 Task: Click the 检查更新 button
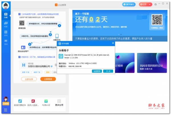[97, 71]
